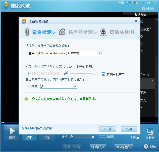Select playlist entry ending 人和我...
Screen dimensions: 159x152
coord(147,74)
